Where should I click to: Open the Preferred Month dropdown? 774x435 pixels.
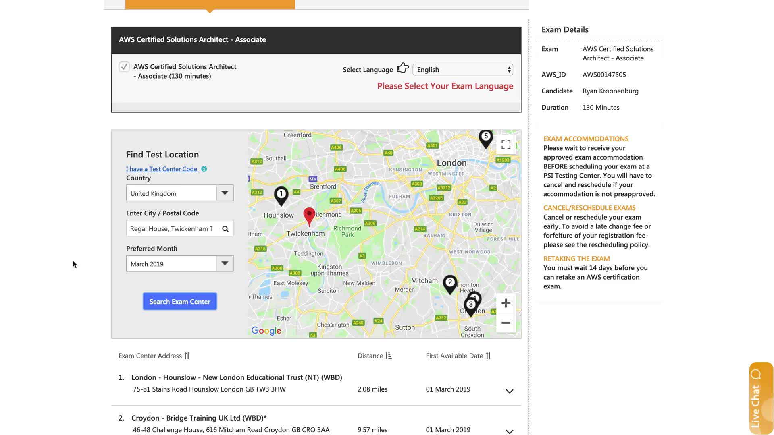click(x=225, y=264)
